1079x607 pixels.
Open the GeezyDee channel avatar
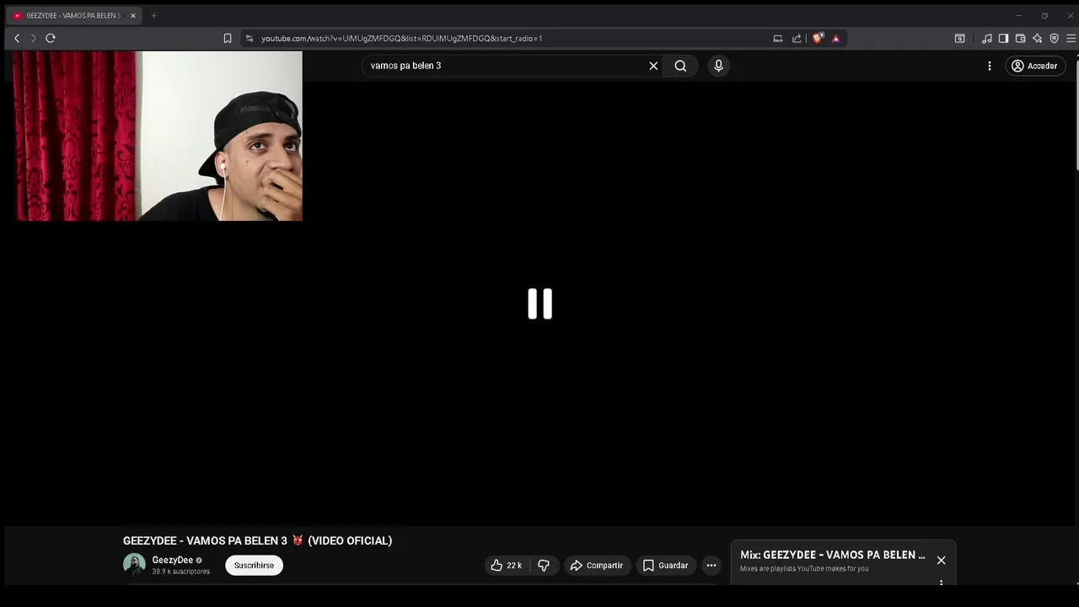click(x=134, y=565)
